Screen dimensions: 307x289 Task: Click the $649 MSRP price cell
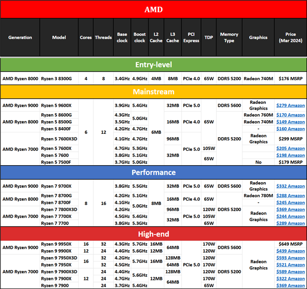coord(290,244)
